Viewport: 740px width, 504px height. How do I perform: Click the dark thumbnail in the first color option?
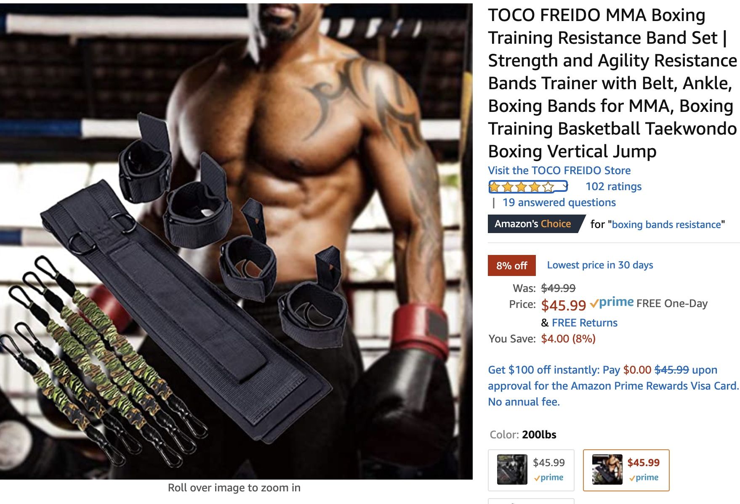(x=512, y=470)
